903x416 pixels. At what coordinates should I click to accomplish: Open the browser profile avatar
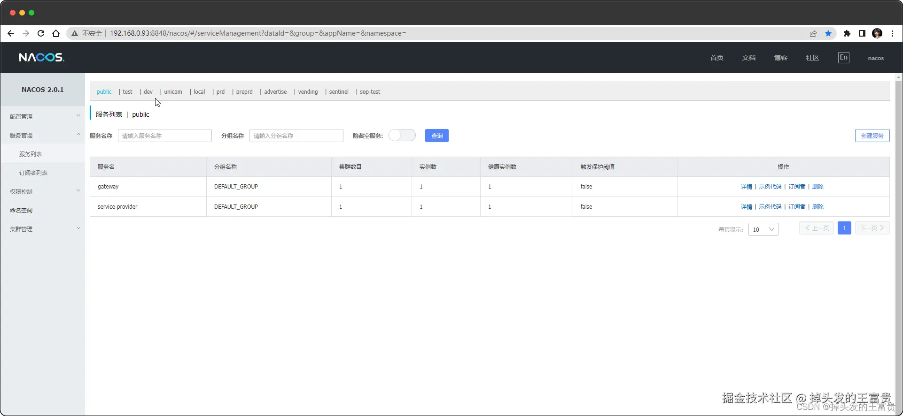877,33
